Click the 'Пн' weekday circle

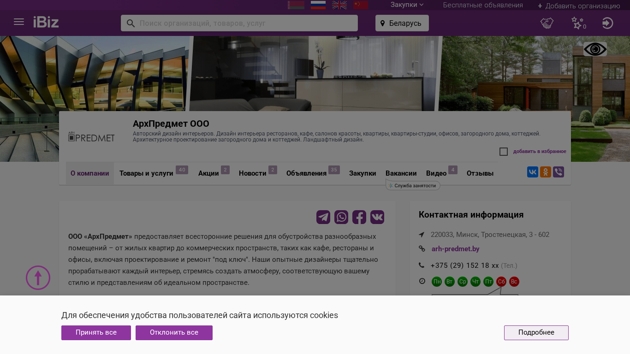point(437,282)
